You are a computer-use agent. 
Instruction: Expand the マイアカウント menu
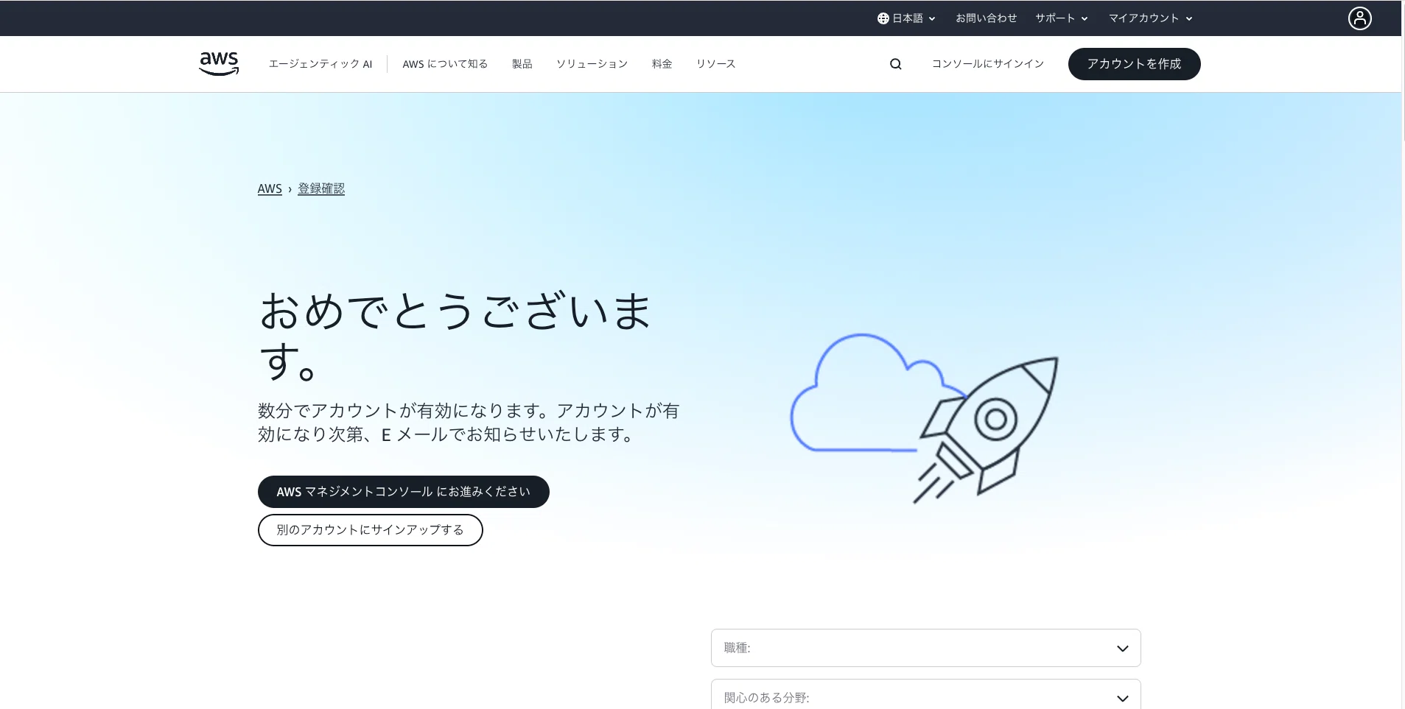point(1151,18)
